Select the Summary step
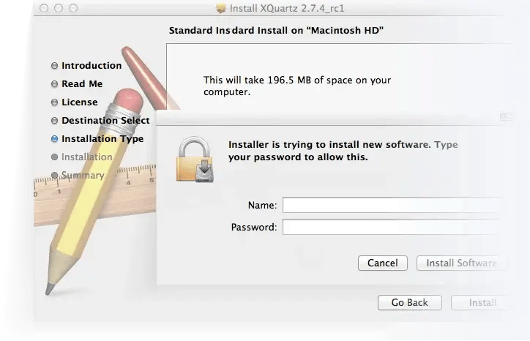 point(83,176)
